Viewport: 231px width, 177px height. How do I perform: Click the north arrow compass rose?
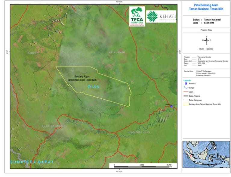[206, 40]
